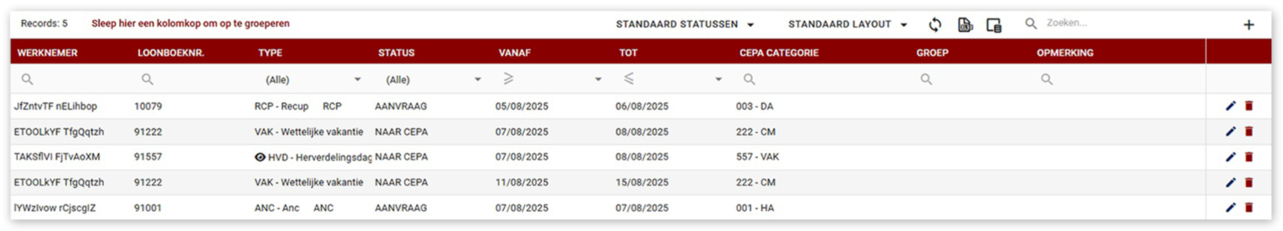Edit the TAKSflVI FjTvAoXM record
This screenshot has width=1283, height=231.
point(1230,157)
